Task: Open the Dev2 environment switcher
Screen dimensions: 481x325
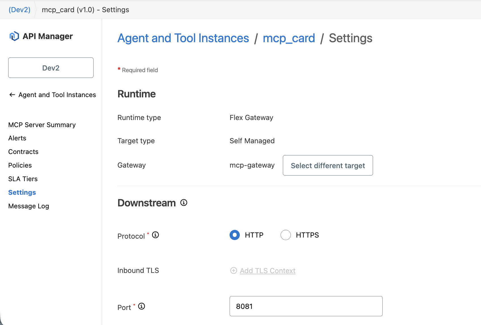Action: 51,68
